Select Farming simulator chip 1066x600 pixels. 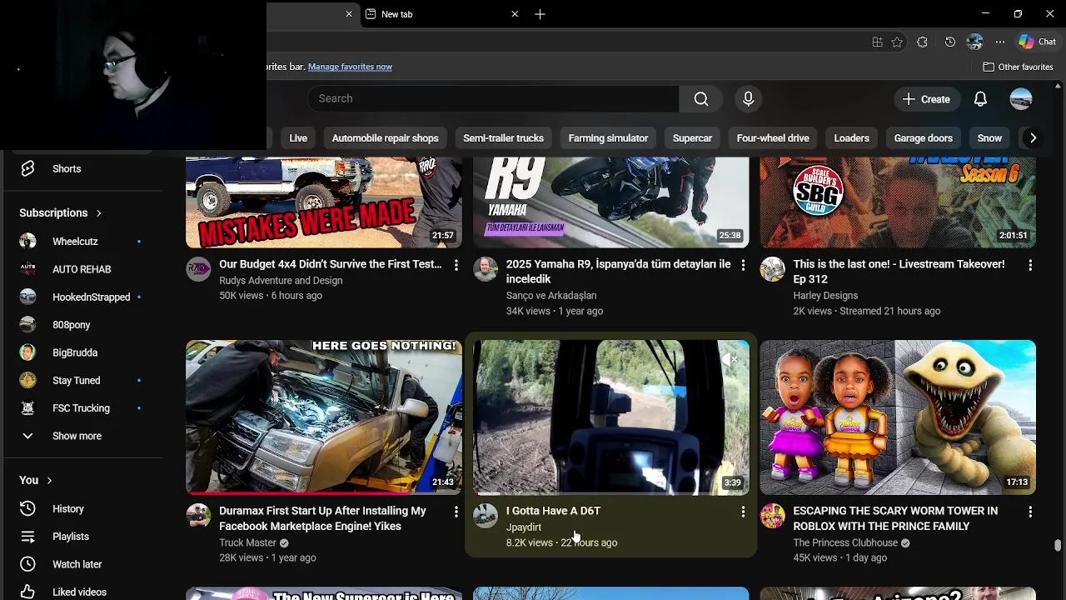[x=608, y=138]
